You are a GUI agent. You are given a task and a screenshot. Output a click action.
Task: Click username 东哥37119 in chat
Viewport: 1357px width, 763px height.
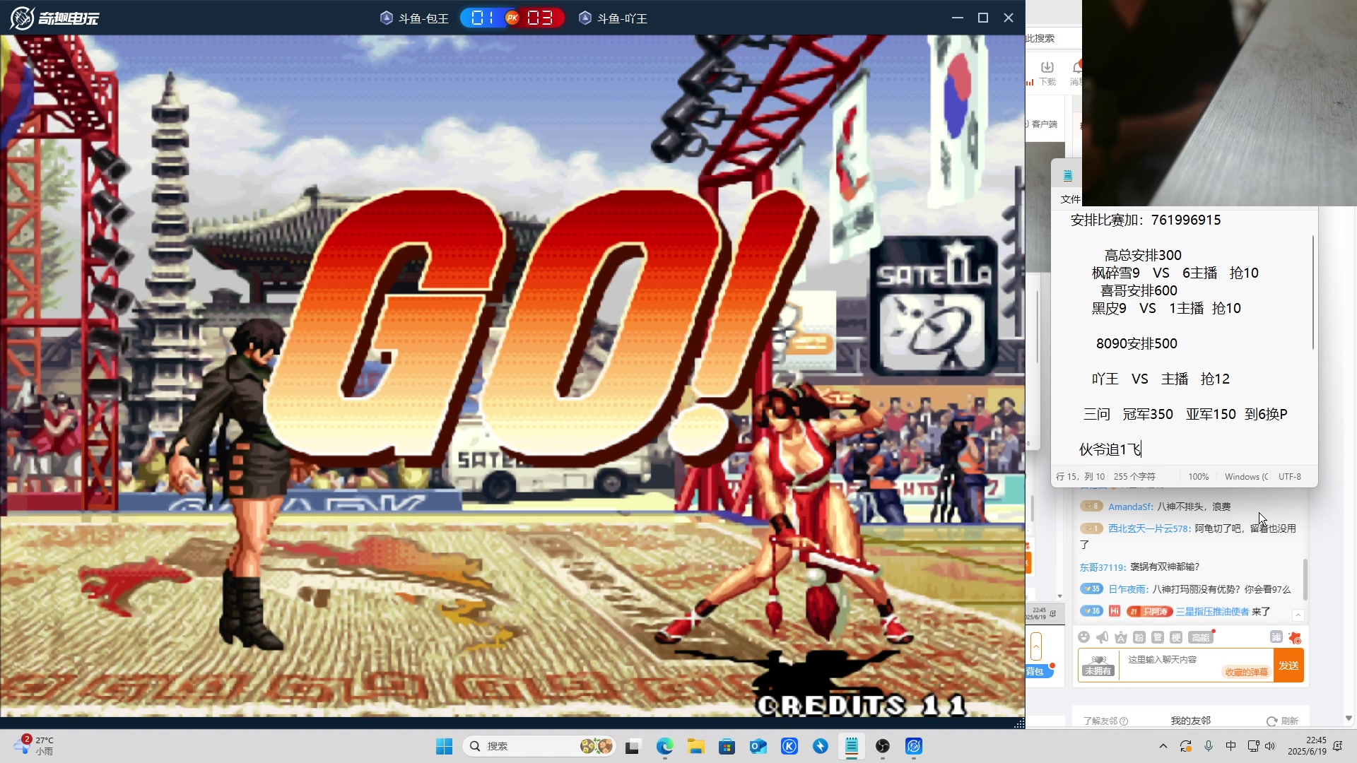point(1102,567)
